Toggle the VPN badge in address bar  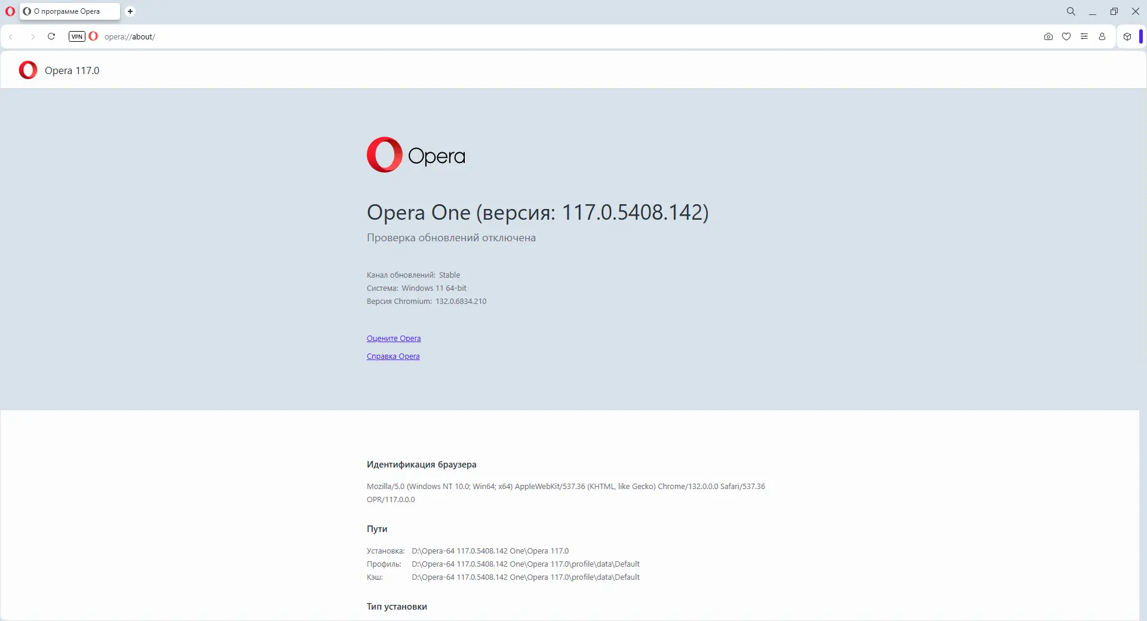[x=77, y=36]
